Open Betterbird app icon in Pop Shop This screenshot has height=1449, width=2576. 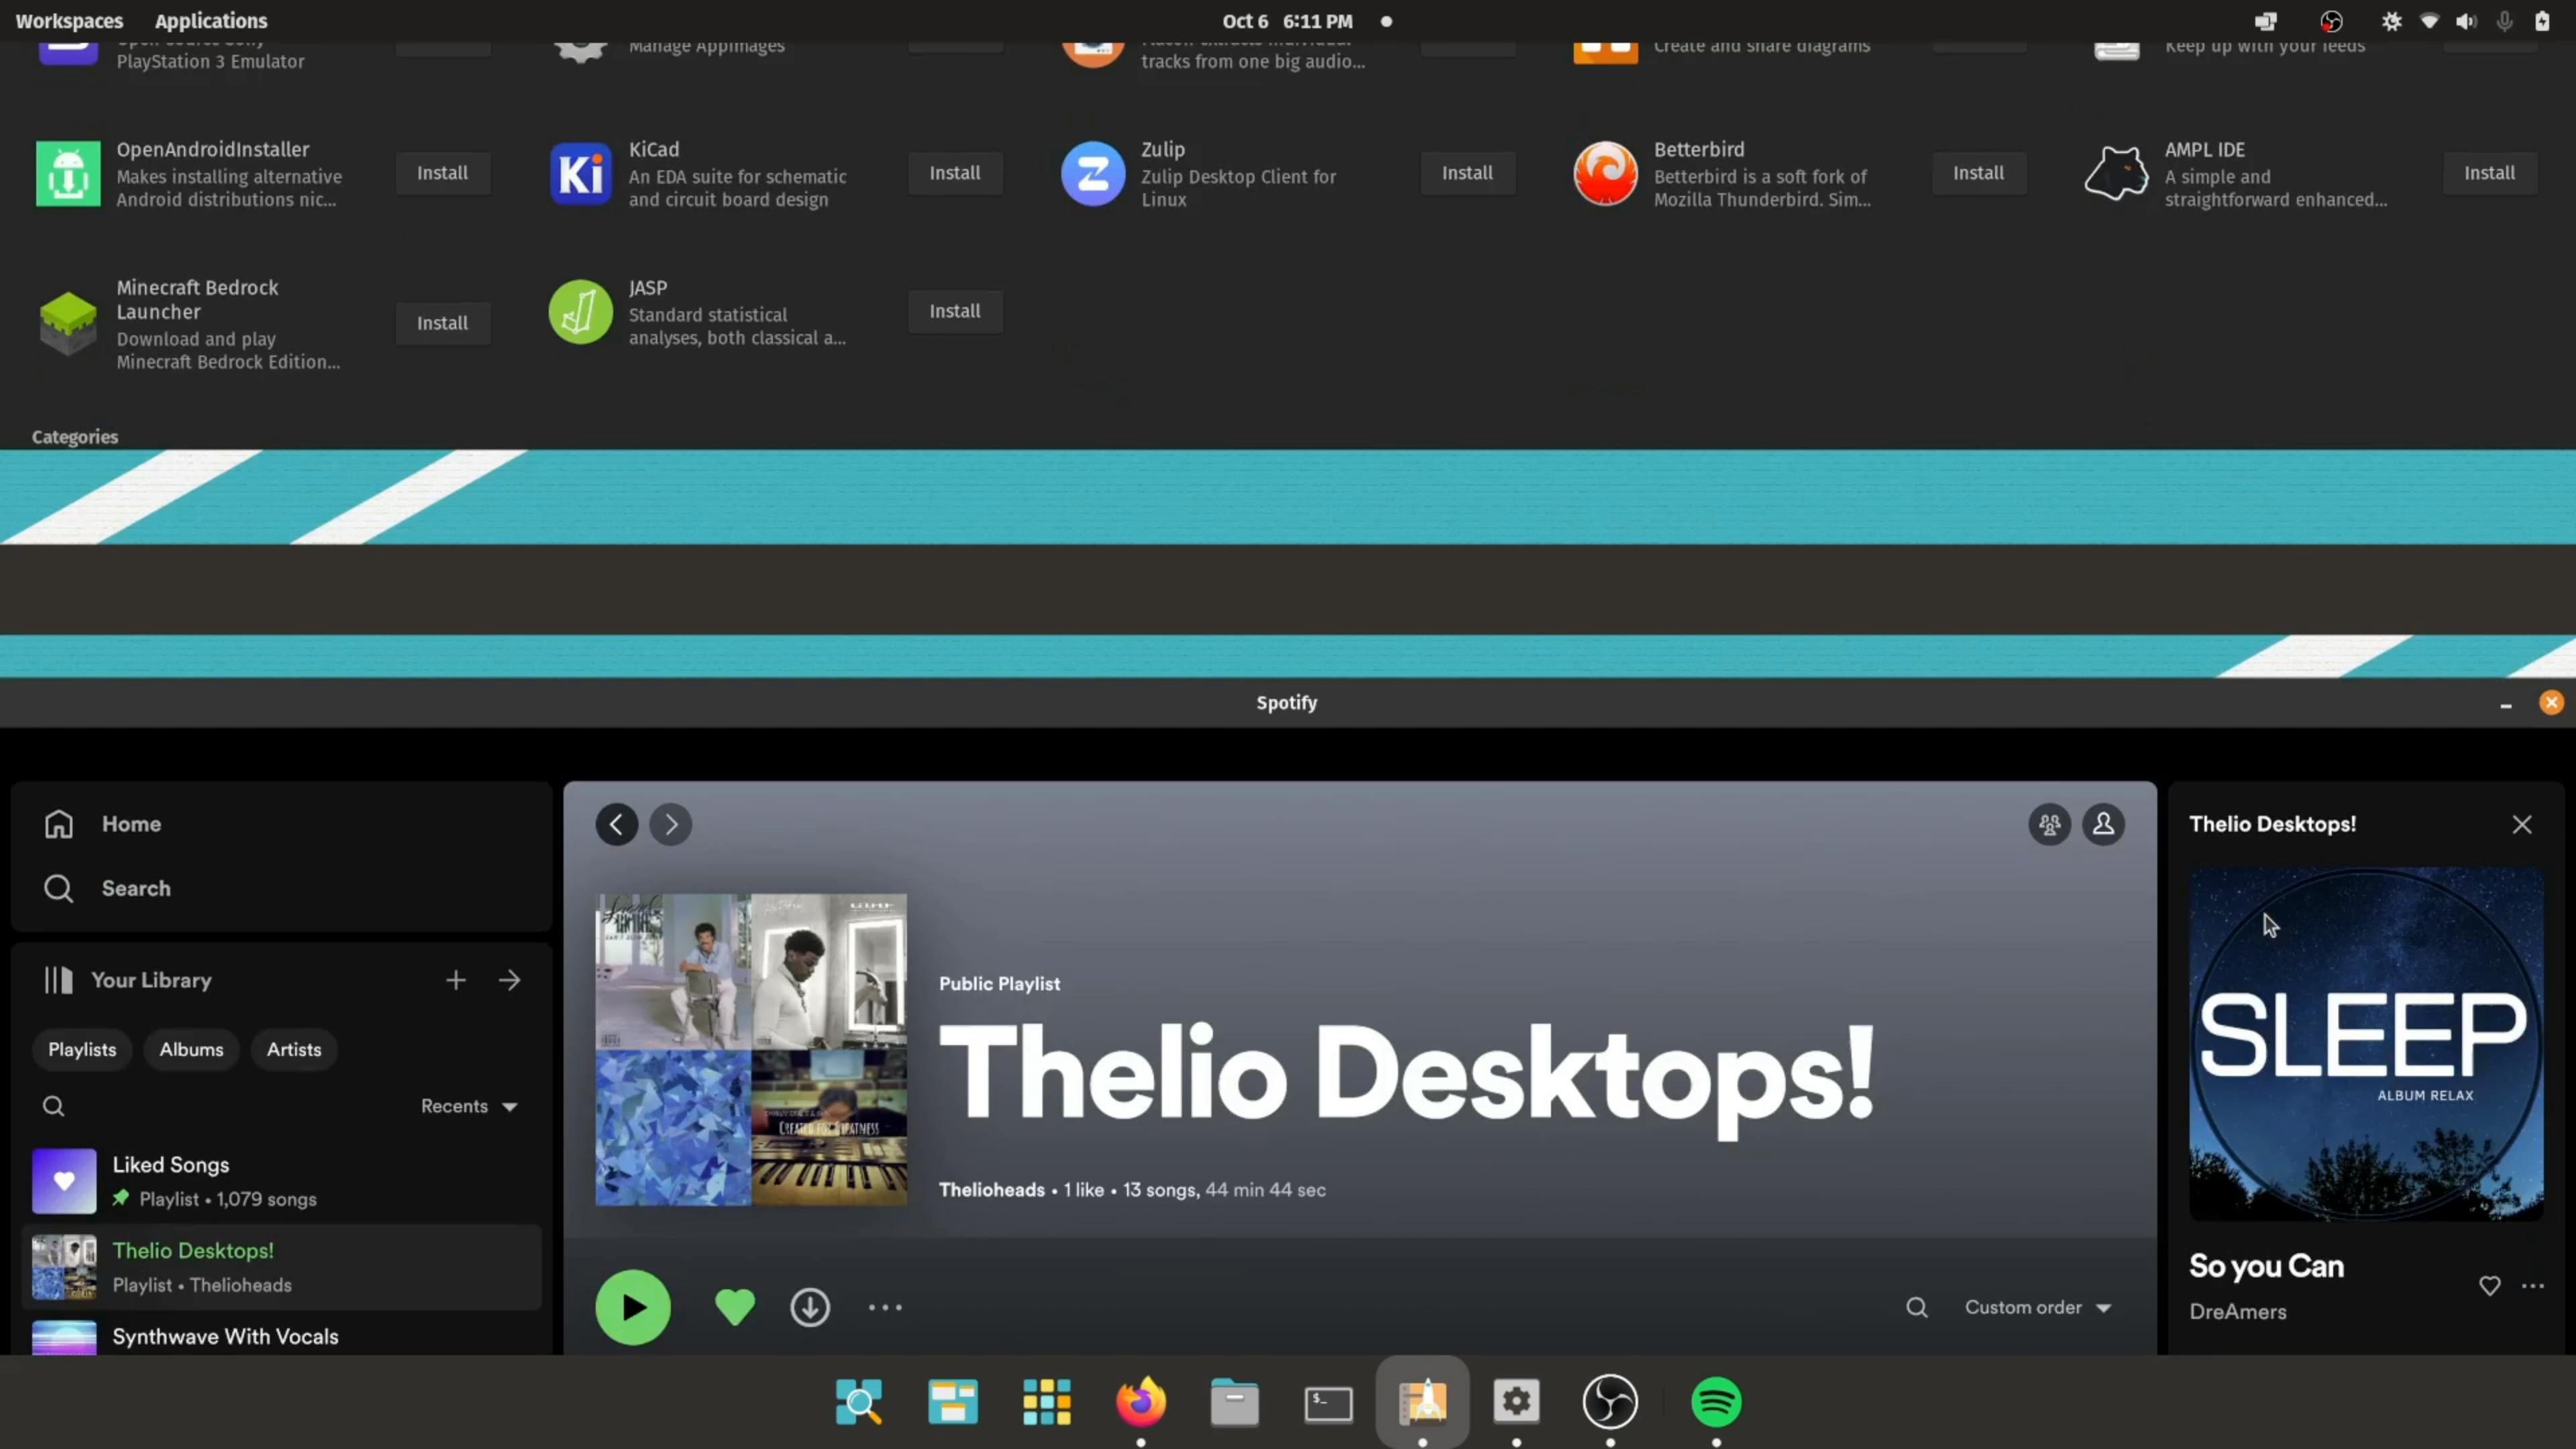click(x=1605, y=174)
